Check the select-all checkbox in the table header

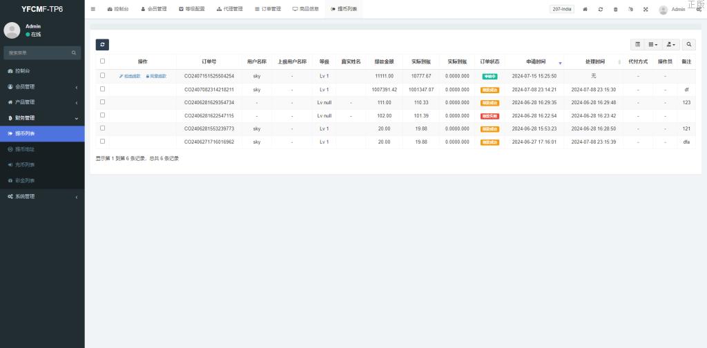(x=103, y=61)
